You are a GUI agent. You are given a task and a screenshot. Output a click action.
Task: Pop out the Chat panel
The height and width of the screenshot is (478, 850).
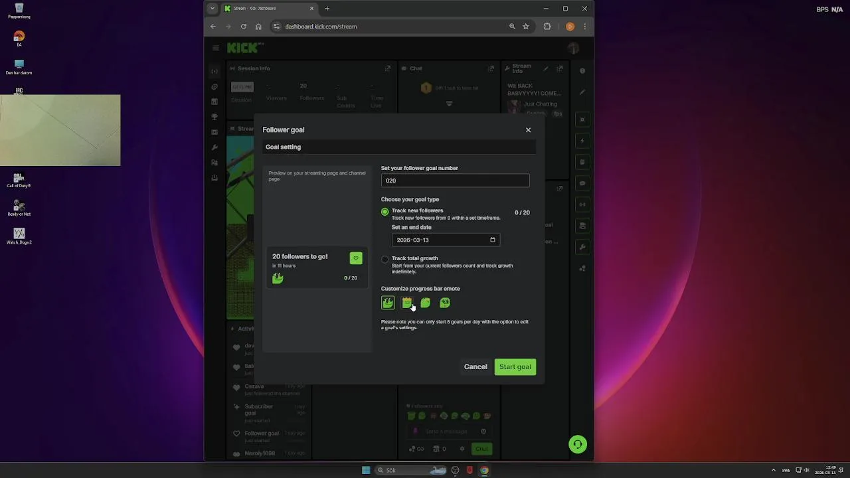491,68
